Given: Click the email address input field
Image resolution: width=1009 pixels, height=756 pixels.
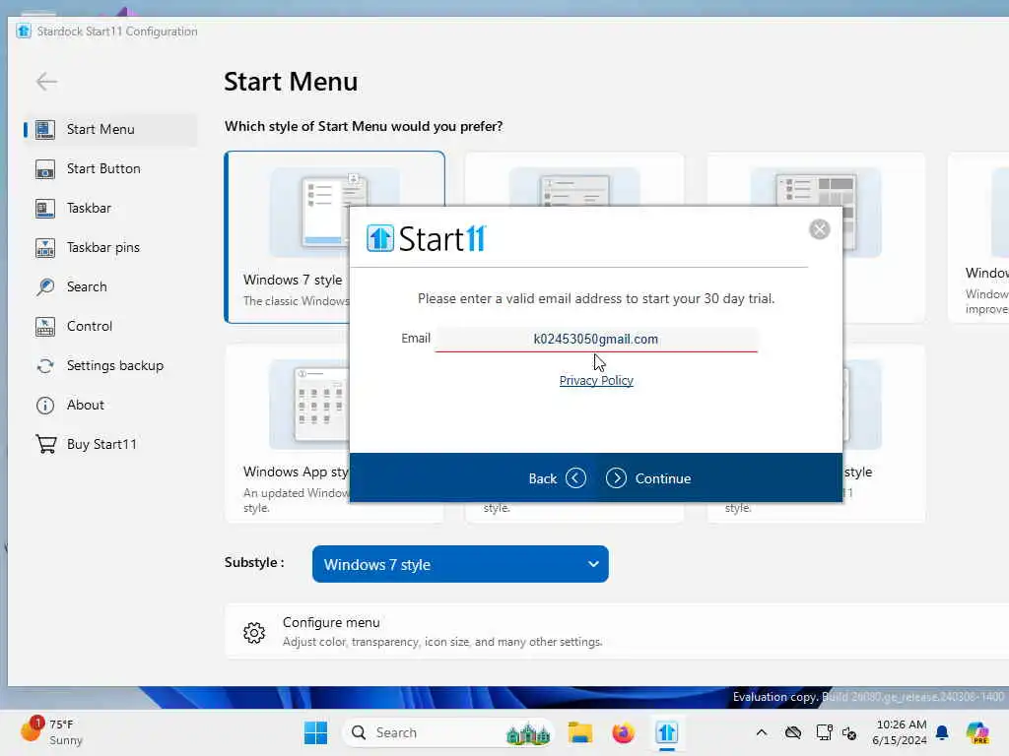Looking at the screenshot, I should click(x=596, y=339).
